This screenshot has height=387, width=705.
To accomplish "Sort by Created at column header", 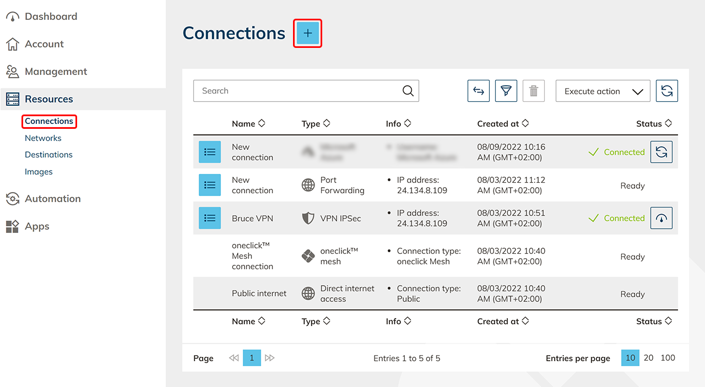I will 503,124.
